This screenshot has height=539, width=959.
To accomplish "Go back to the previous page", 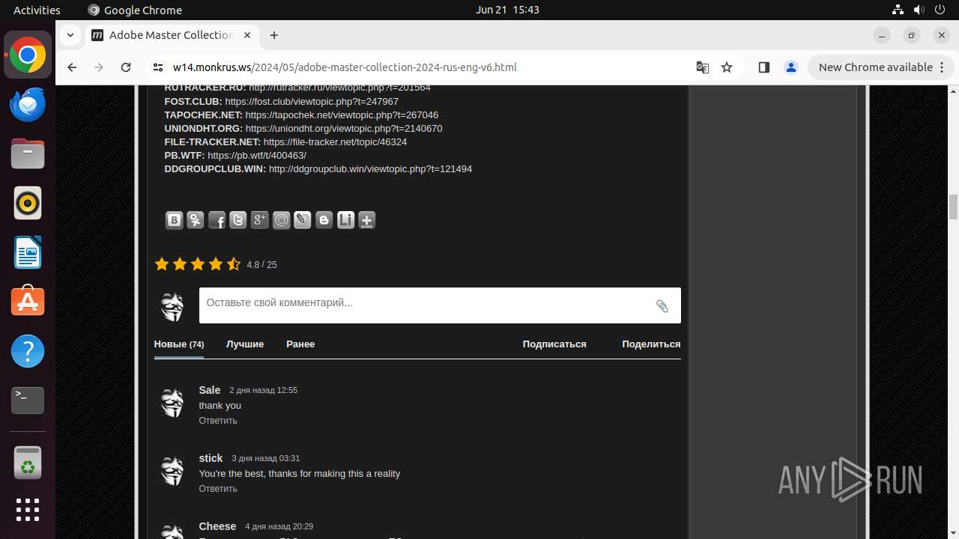I will (72, 67).
